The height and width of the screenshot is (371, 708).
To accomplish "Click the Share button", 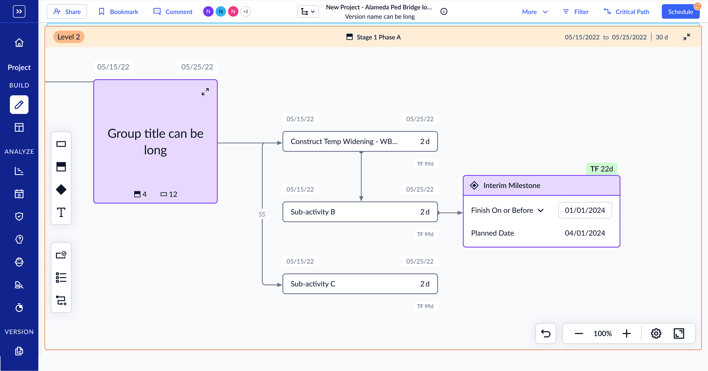I will pos(67,12).
